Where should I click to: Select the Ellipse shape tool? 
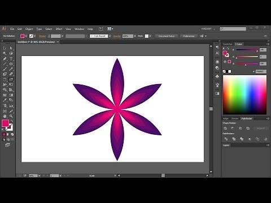[11, 64]
